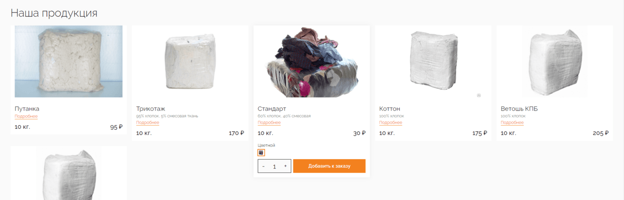Click the 'Коттон' product title

point(390,108)
